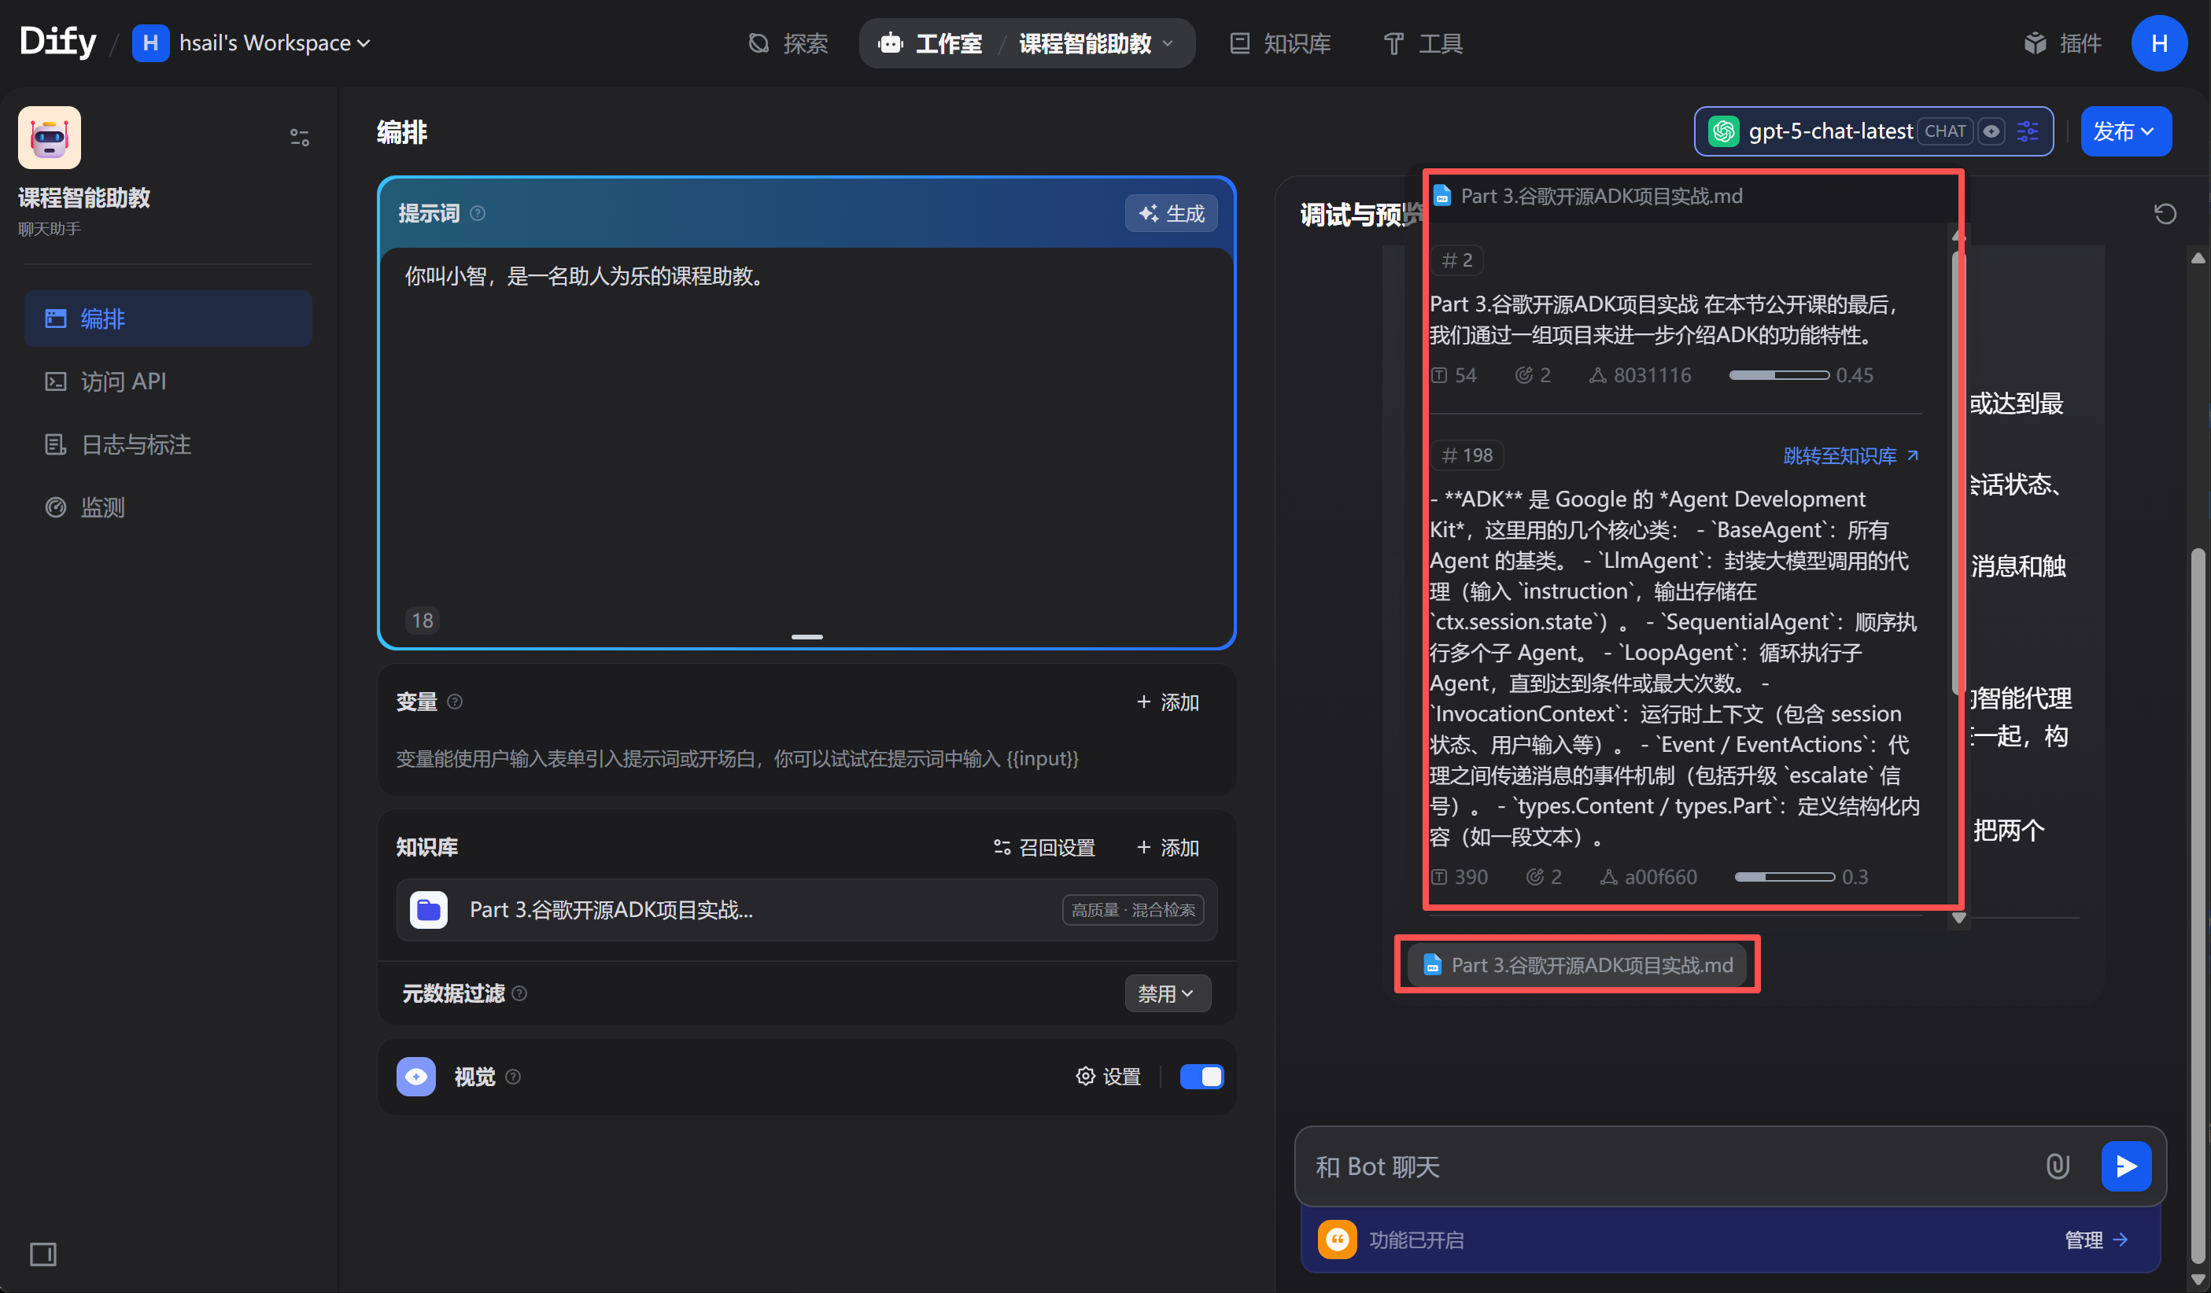This screenshot has height=1293, width=2211.
Task: Click the robot app icon
Action: click(49, 138)
